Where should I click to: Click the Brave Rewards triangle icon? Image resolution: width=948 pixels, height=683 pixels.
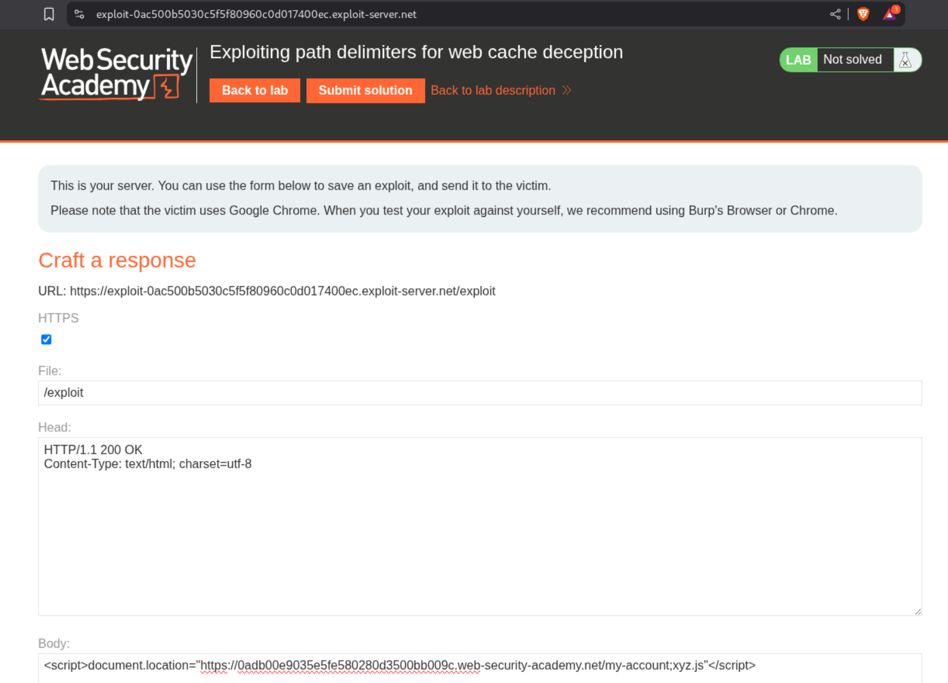[x=890, y=14]
